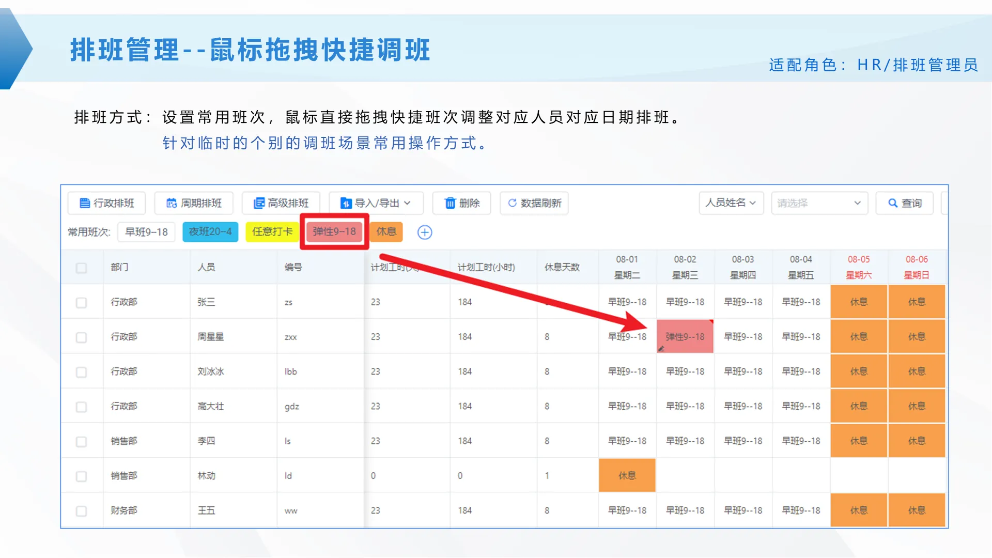Click the 删除 trash icon
Screen dimensions: 992x558
[x=450, y=203]
